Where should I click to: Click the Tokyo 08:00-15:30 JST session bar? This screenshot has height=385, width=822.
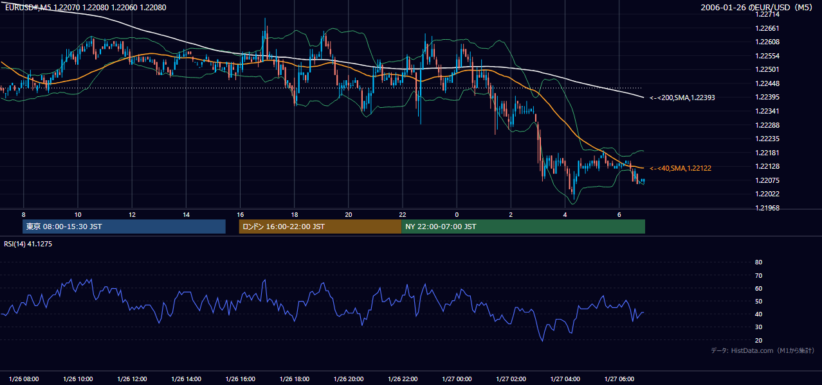[x=124, y=227]
